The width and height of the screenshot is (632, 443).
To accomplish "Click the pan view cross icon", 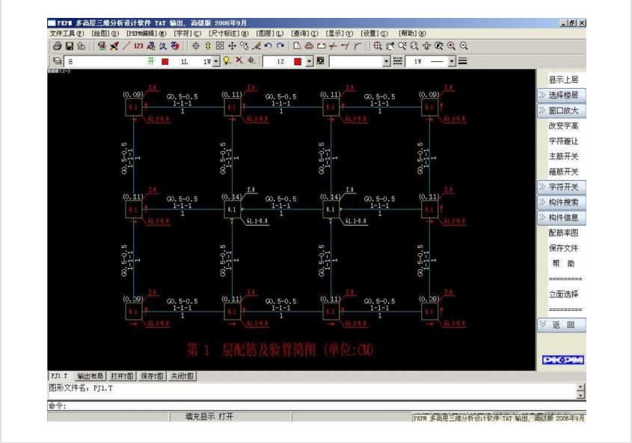I will (427, 46).
